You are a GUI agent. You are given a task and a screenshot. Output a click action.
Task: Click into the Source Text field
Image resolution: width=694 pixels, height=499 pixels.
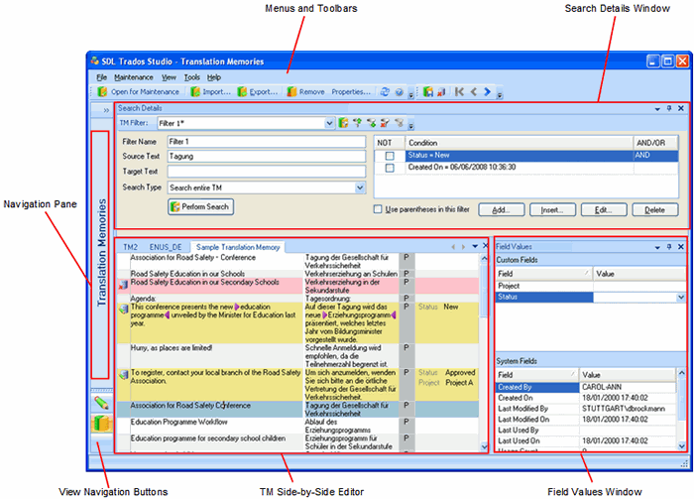coord(267,156)
